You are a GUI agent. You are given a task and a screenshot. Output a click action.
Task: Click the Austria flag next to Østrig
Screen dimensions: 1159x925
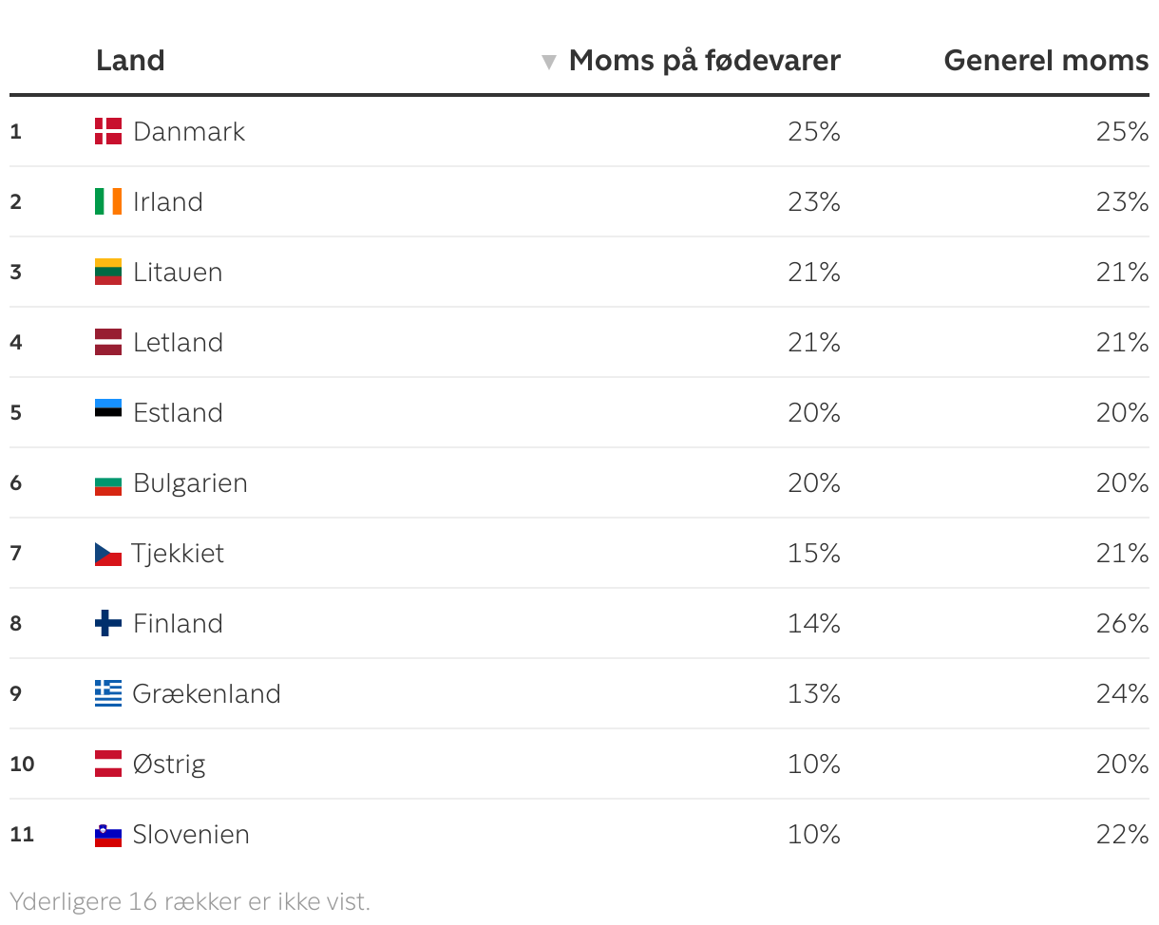click(x=108, y=764)
